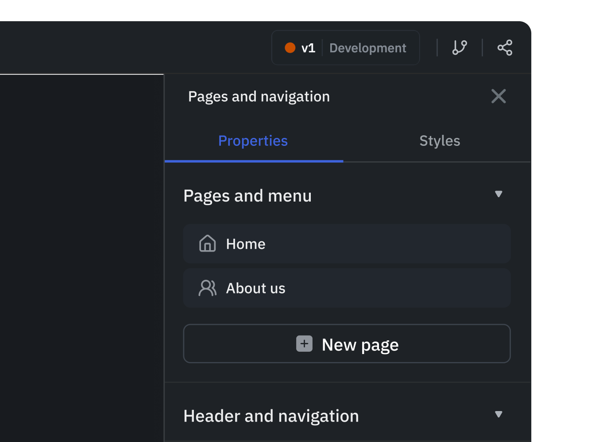Viewport: 595px width, 442px height.
Task: Toggle the Header and navigation section arrow
Action: [x=498, y=414]
